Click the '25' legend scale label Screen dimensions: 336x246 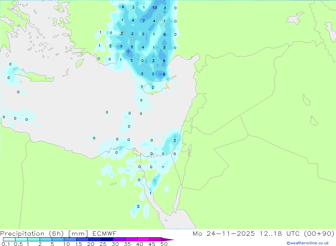[x=103, y=244]
